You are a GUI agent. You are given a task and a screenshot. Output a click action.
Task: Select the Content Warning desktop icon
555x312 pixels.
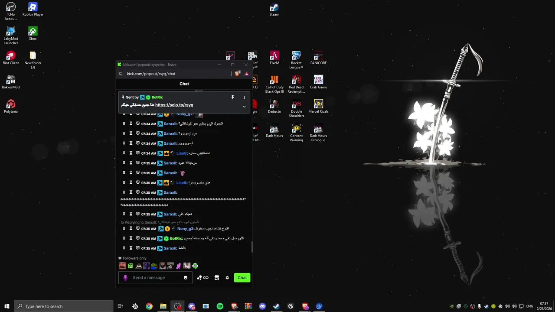296,133
